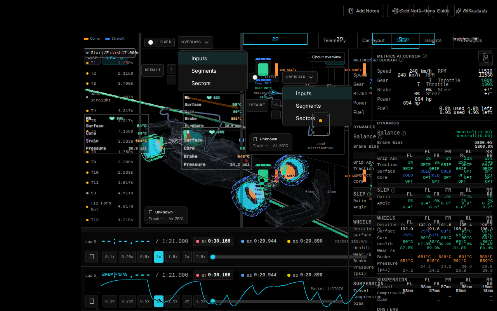Image resolution: width=497 pixels, height=311 pixels.
Task: Choose Segments in the upper overlays menu
Action: coord(213,71)
